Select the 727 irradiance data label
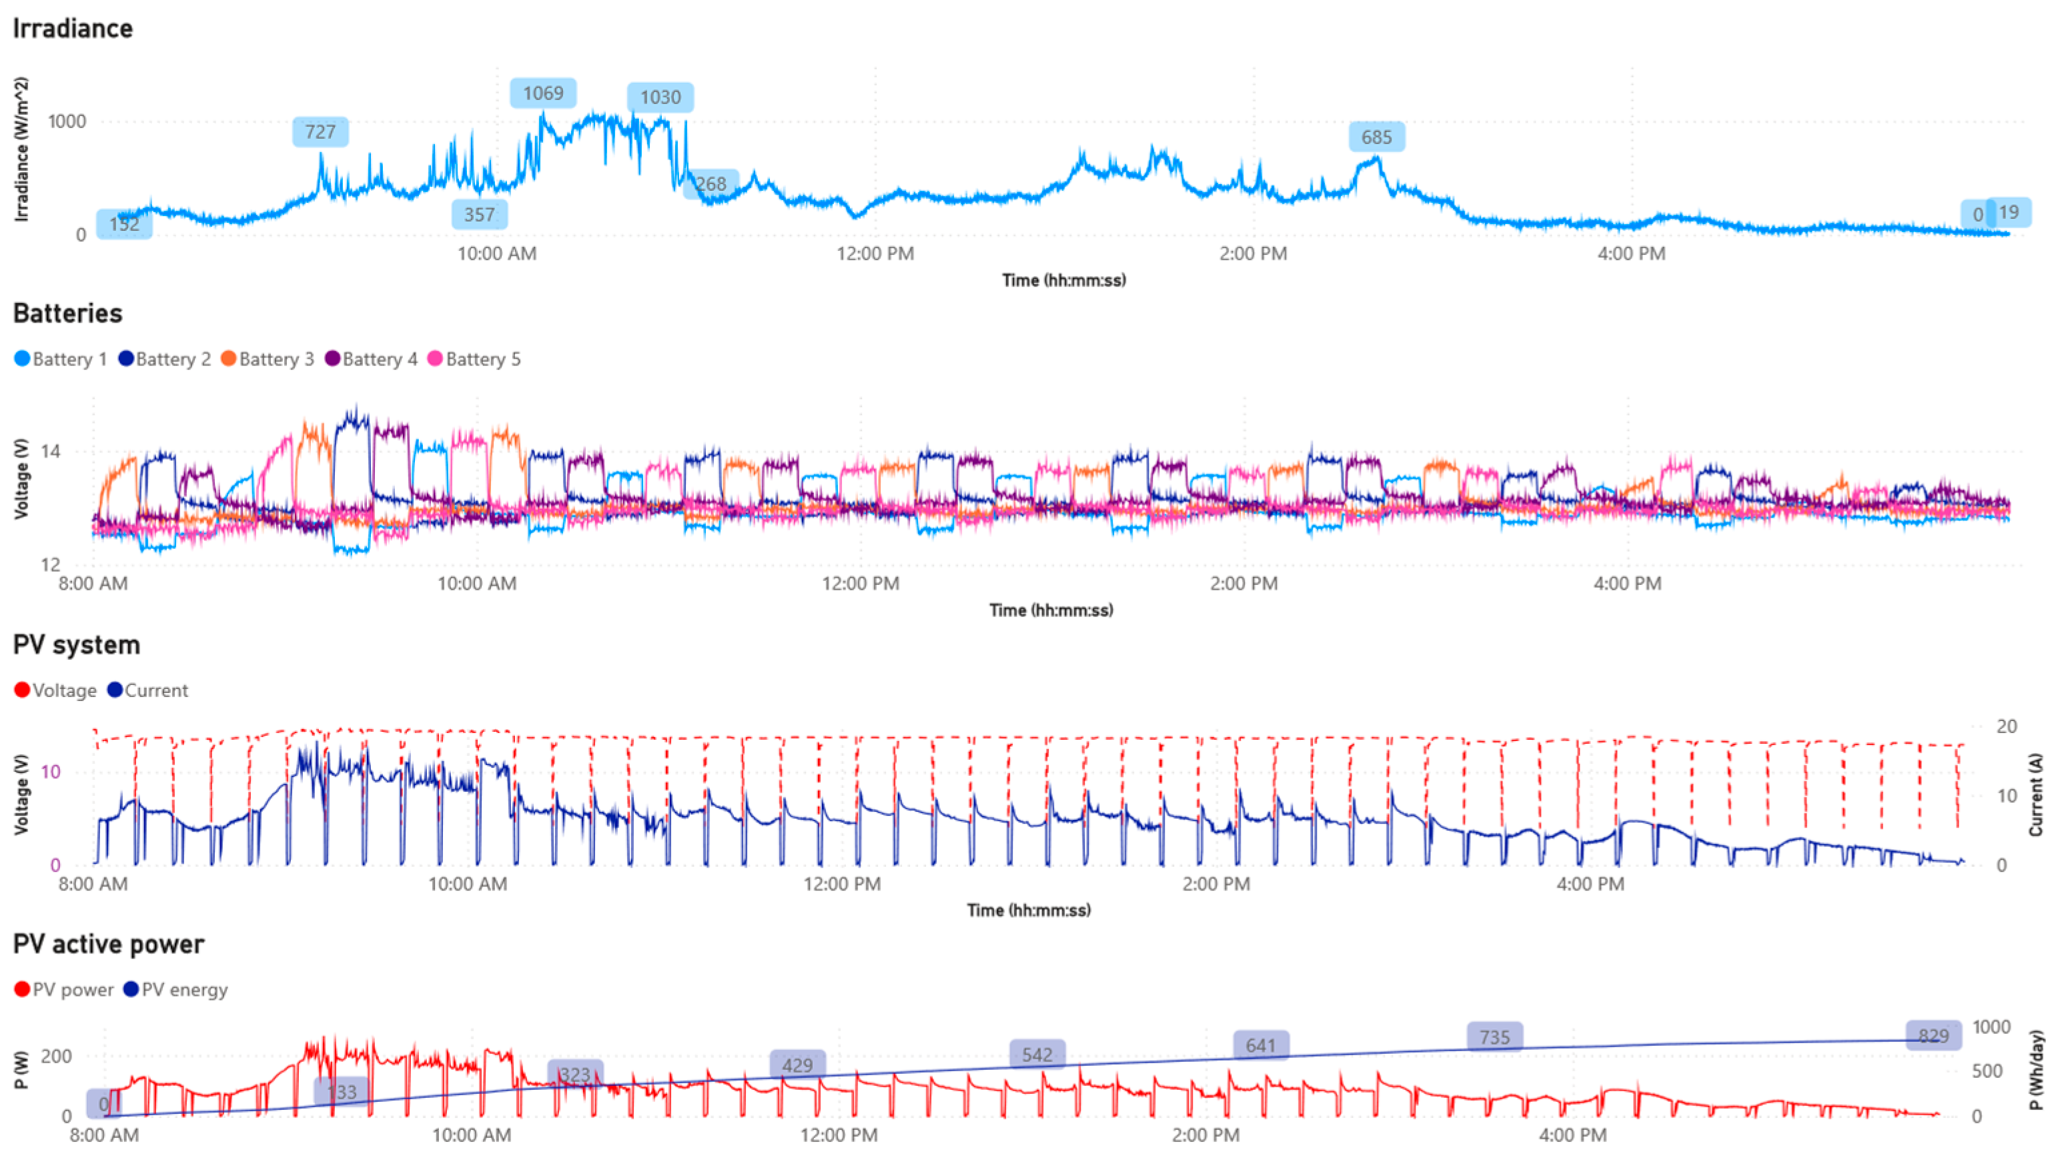 320,132
